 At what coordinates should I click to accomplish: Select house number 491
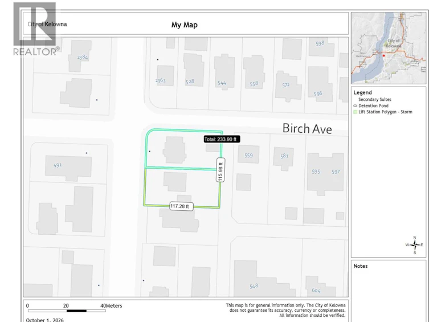pos(58,165)
